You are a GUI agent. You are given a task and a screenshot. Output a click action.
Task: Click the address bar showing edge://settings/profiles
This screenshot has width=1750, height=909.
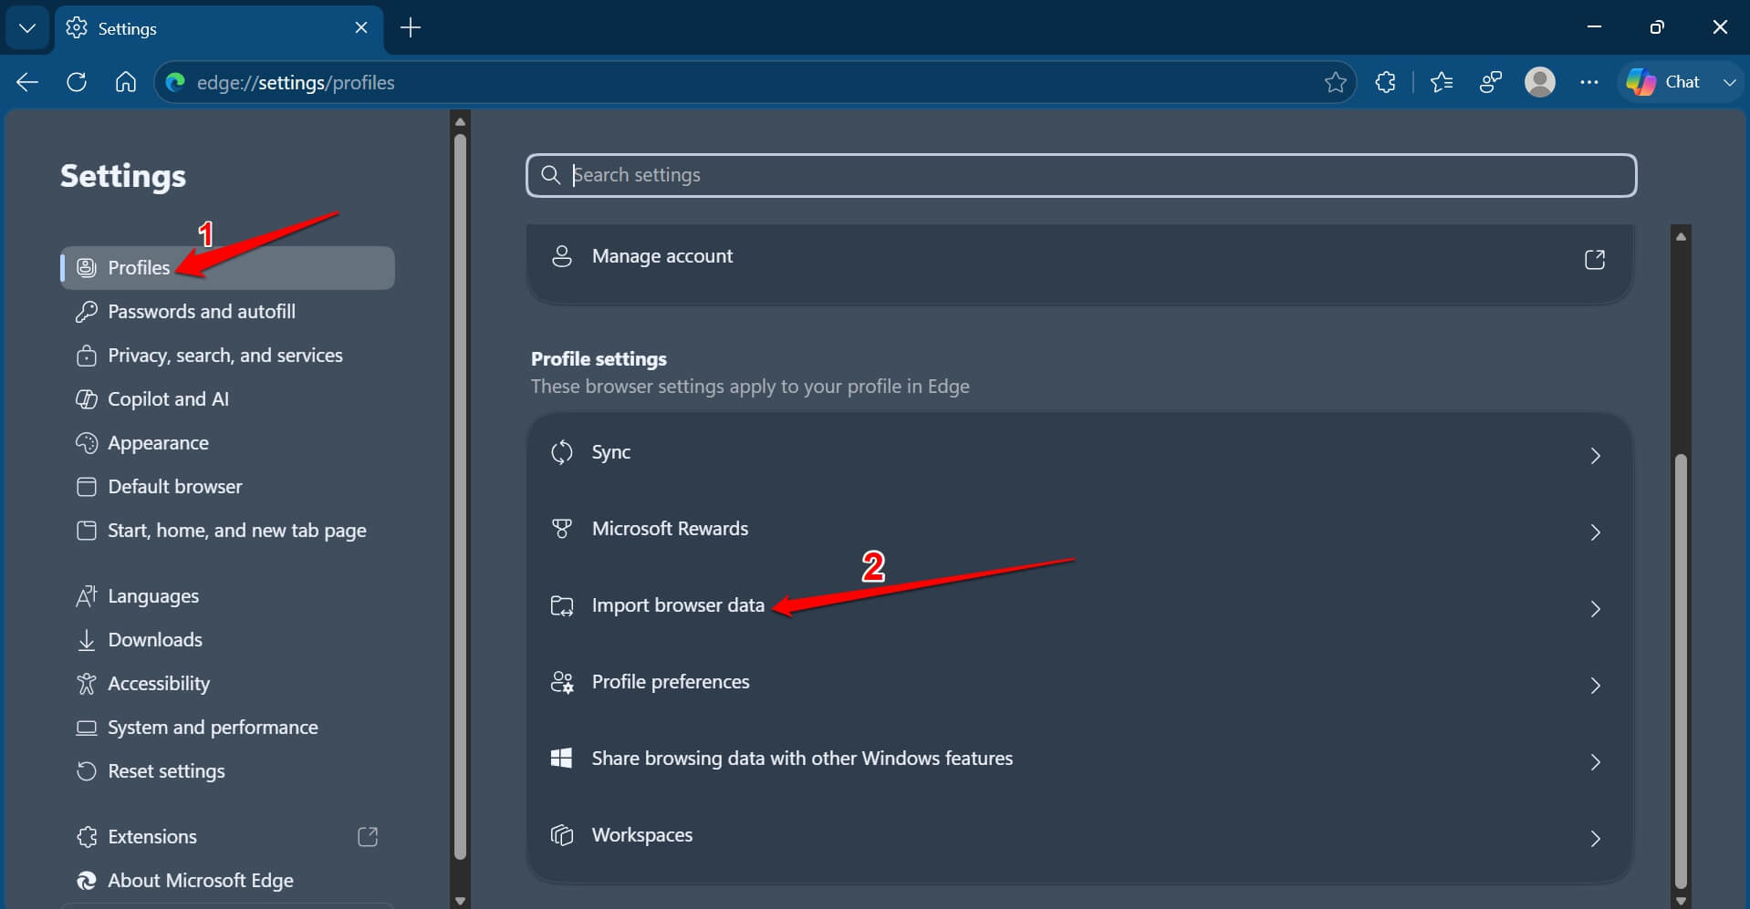pos(755,82)
